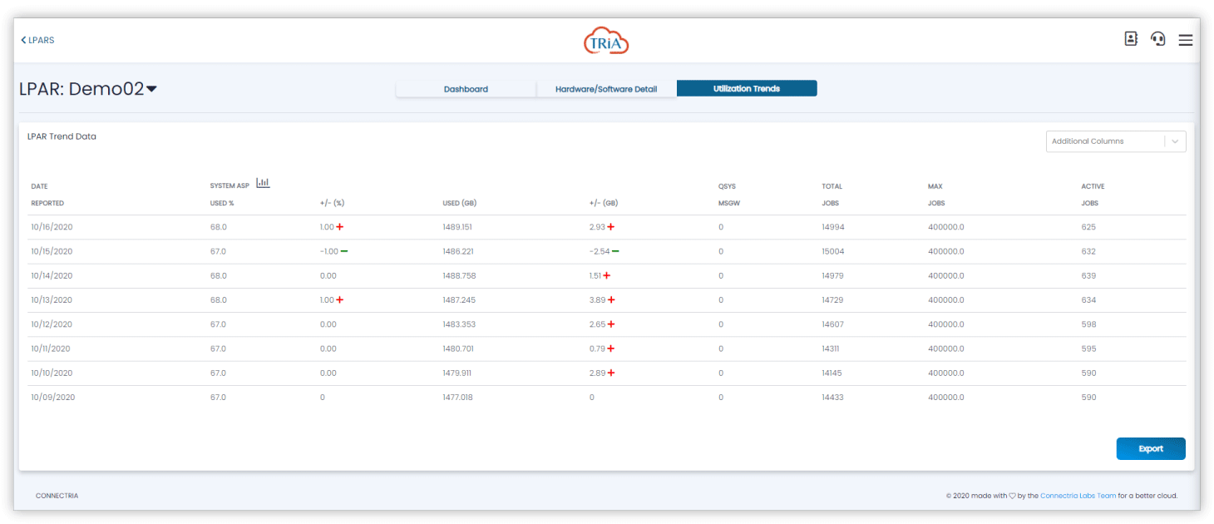Click the QSYS MSGW column header
This screenshot has width=1214, height=524.
tap(728, 195)
